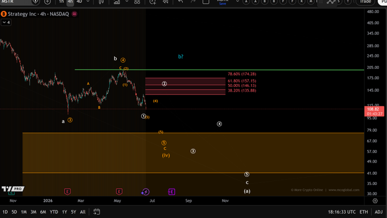The width and height of the screenshot is (387, 218).
Task: Click February red earnings E marker
Action: (x=67, y=192)
